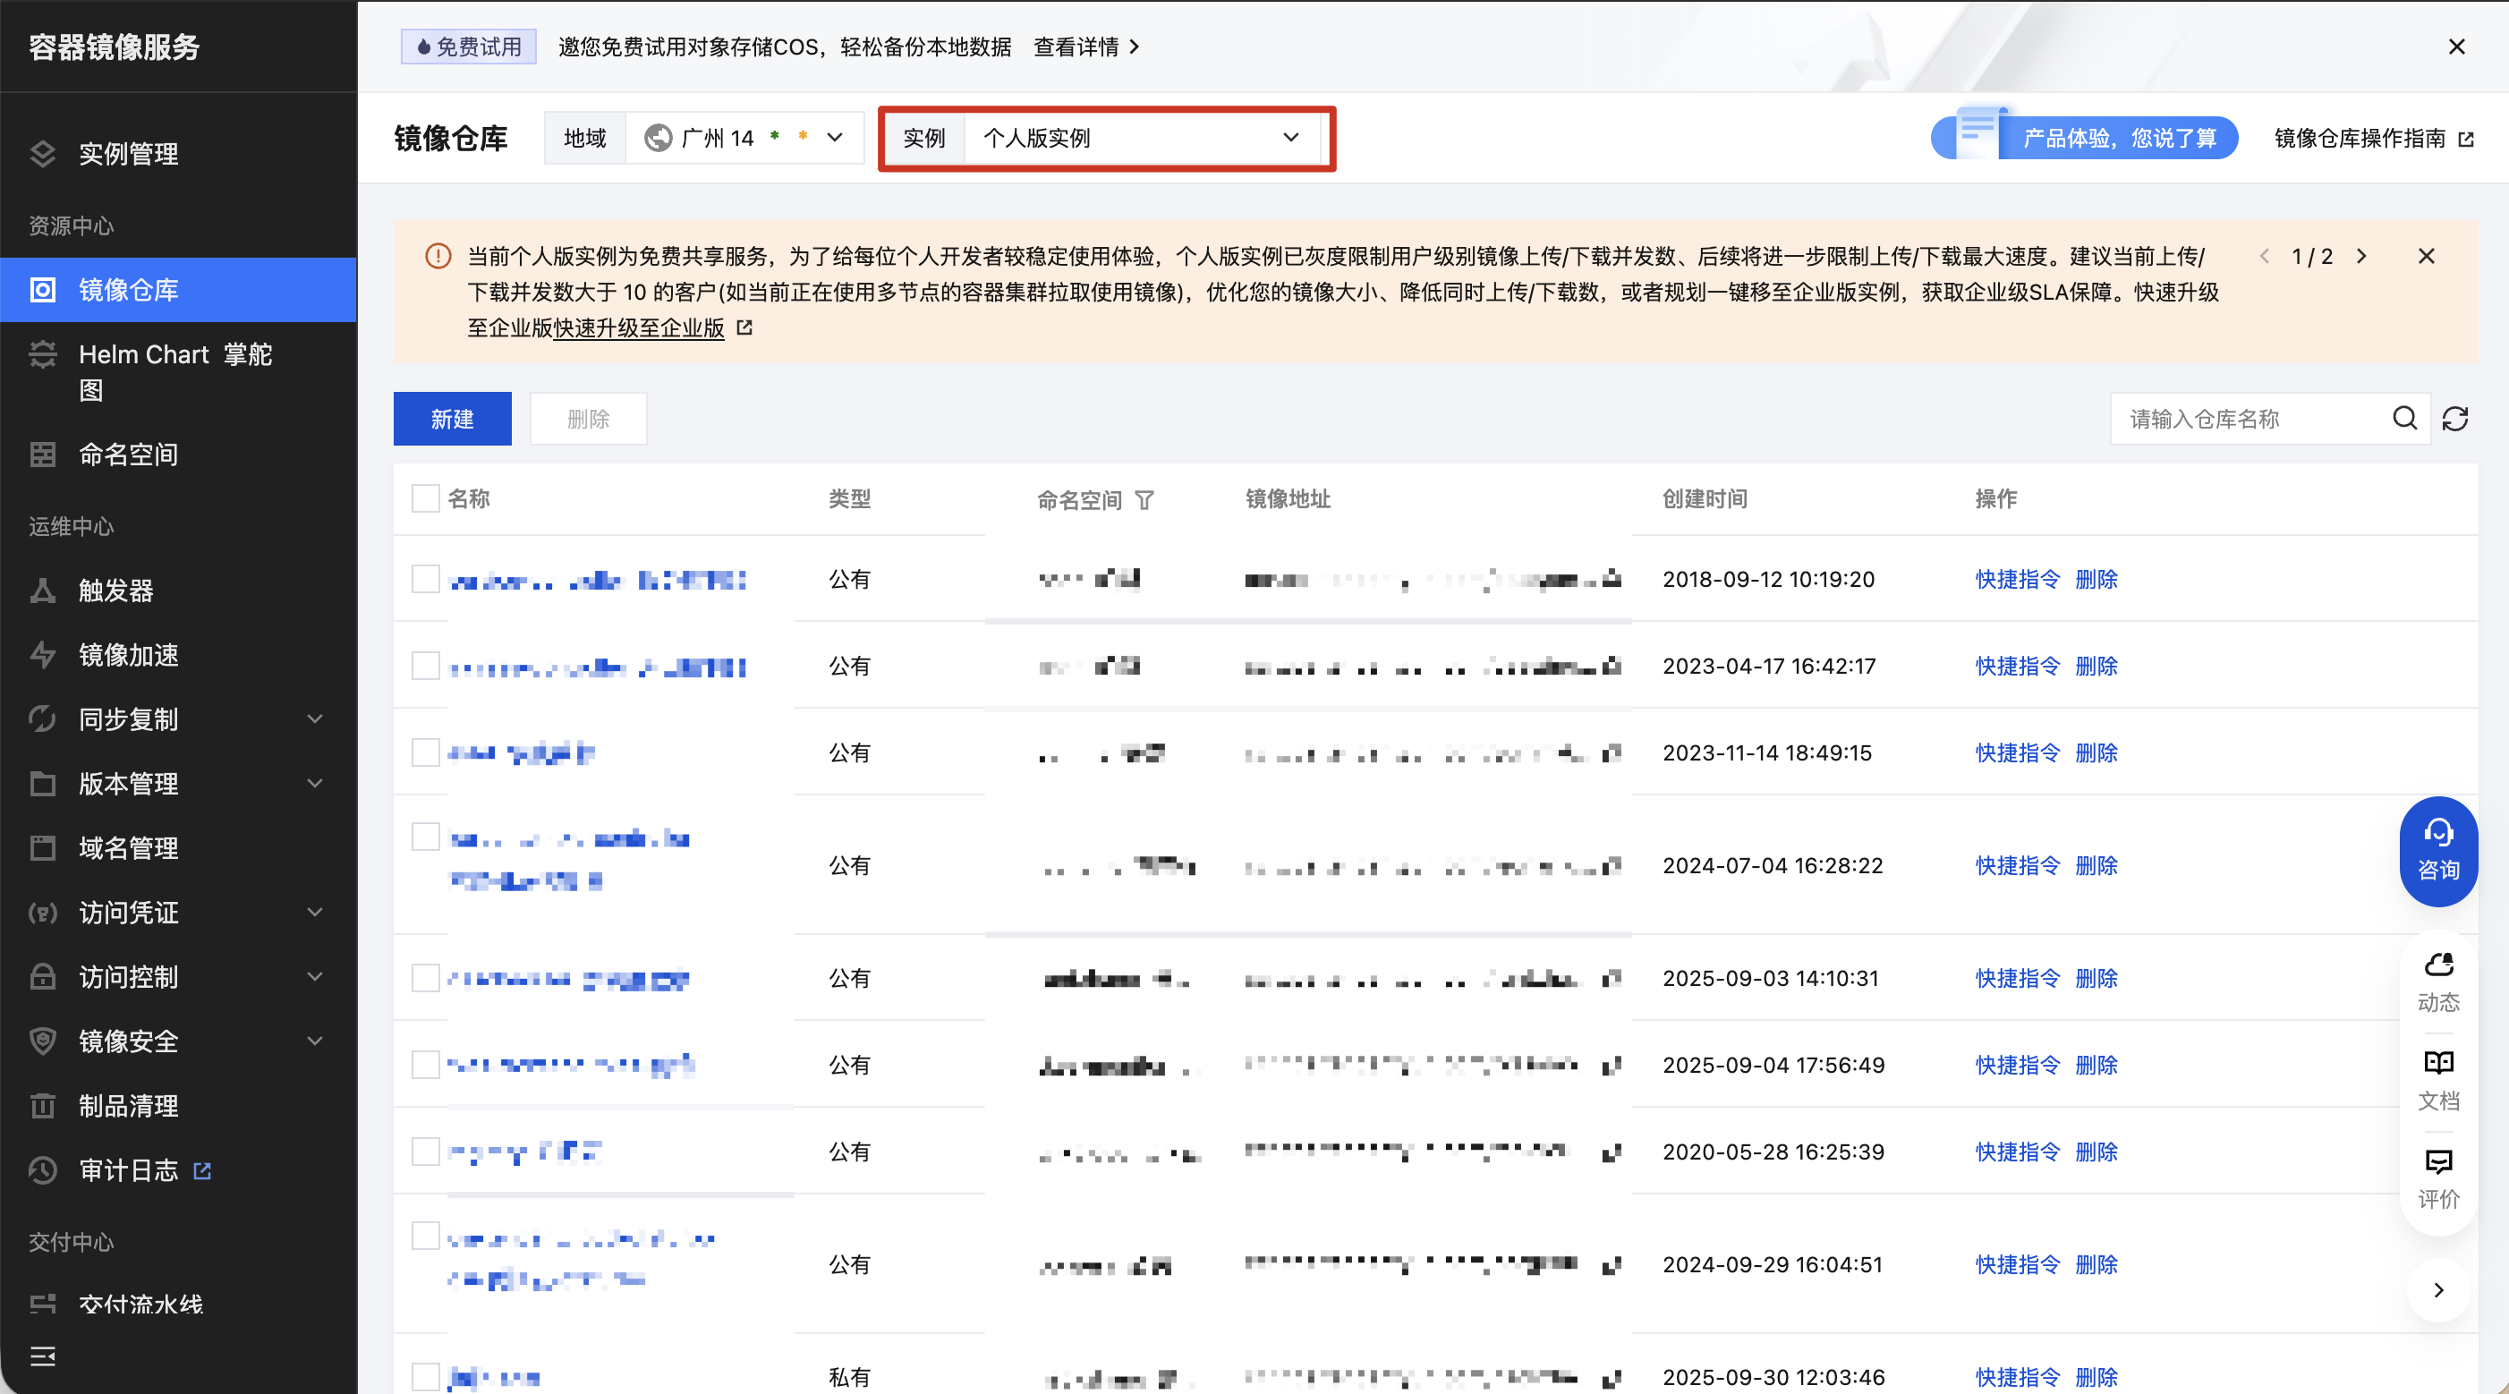Open the namespace column filter icon
Screen dimensions: 2509x1394
click(x=1144, y=500)
